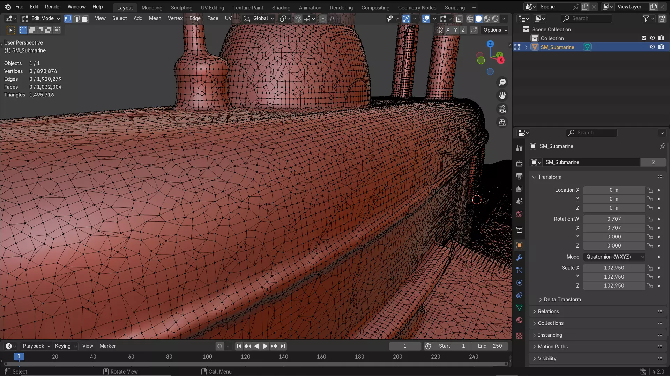Click the Scale X value field
The image size is (670, 376).
tap(614, 268)
